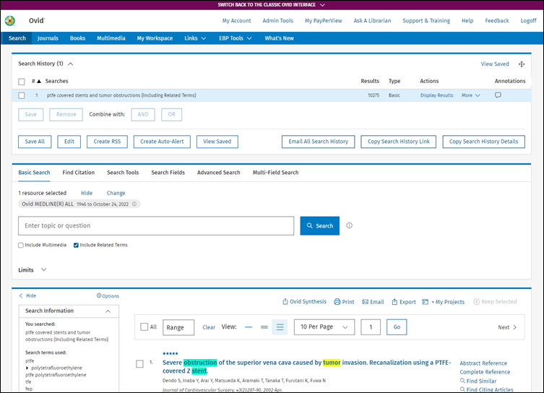Click the Options gear icon
Screen dimensions: 544x393
click(99, 295)
